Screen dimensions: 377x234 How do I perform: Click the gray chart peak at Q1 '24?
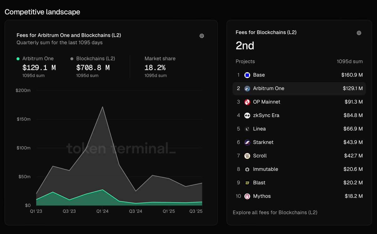[x=102, y=107]
